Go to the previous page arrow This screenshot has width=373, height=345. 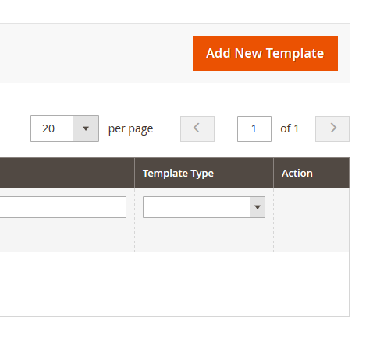coord(197,128)
